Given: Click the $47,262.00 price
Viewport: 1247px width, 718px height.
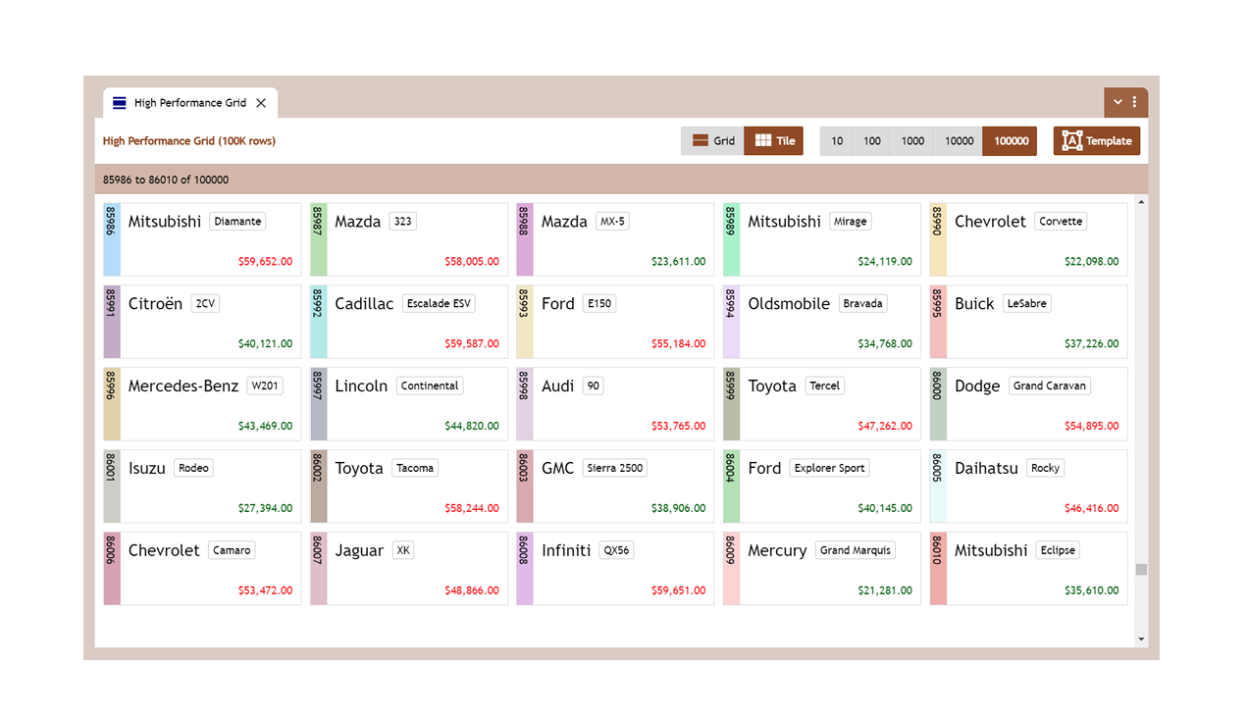Looking at the screenshot, I should click(885, 427).
